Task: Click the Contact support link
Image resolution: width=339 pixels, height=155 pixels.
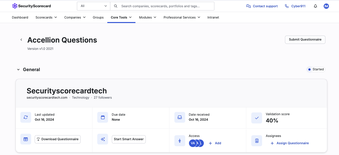Action: point(265,6)
